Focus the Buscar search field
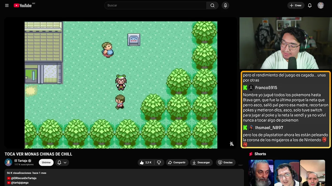Screen dimensions: 332x186 pyautogui.click(x=155, y=5)
